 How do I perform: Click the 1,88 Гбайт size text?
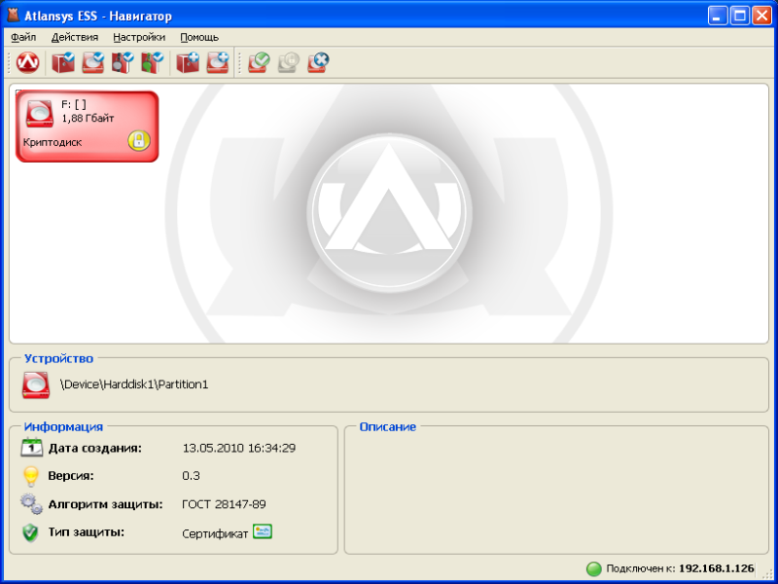coord(88,118)
